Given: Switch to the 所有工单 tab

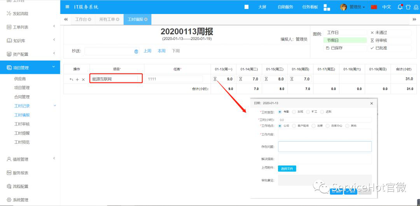Looking at the screenshot, I should coord(107,19).
